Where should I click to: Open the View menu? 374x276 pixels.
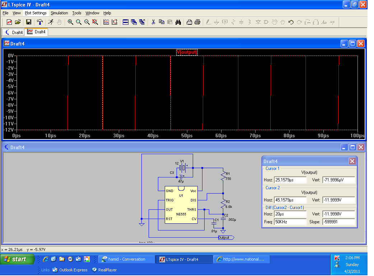coord(17,13)
